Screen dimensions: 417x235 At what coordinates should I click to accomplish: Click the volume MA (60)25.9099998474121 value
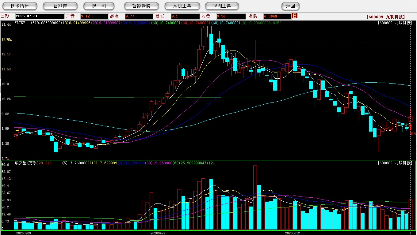194,163
